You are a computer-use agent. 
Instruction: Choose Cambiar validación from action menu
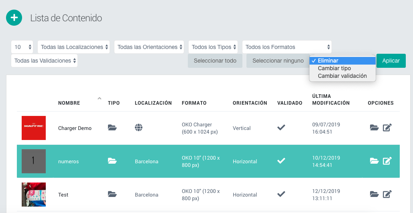tap(342, 76)
